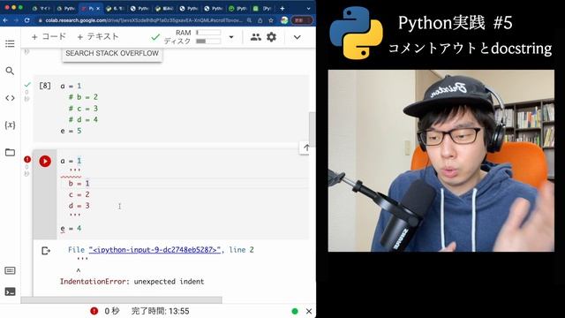Image resolution: width=565 pixels, height=318 pixels.
Task: Open the Chrome profile avatar
Action: point(284,20)
